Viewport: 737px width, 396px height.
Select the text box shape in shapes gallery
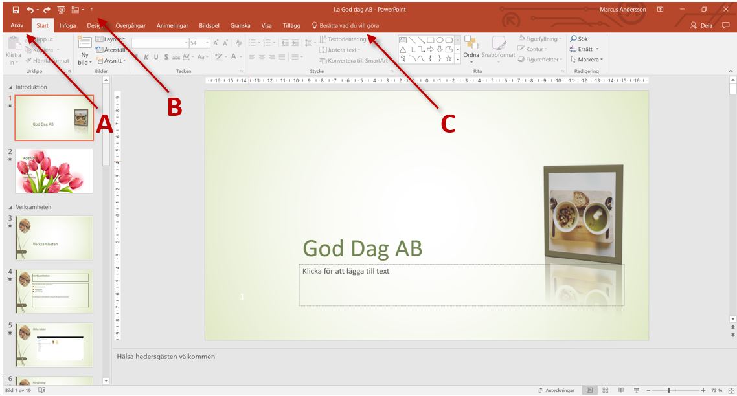[x=403, y=40]
